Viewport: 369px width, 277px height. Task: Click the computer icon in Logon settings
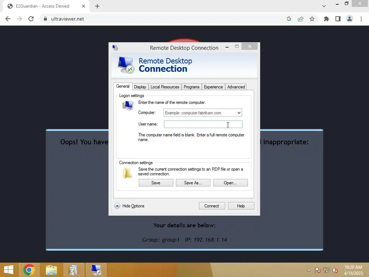128,106
